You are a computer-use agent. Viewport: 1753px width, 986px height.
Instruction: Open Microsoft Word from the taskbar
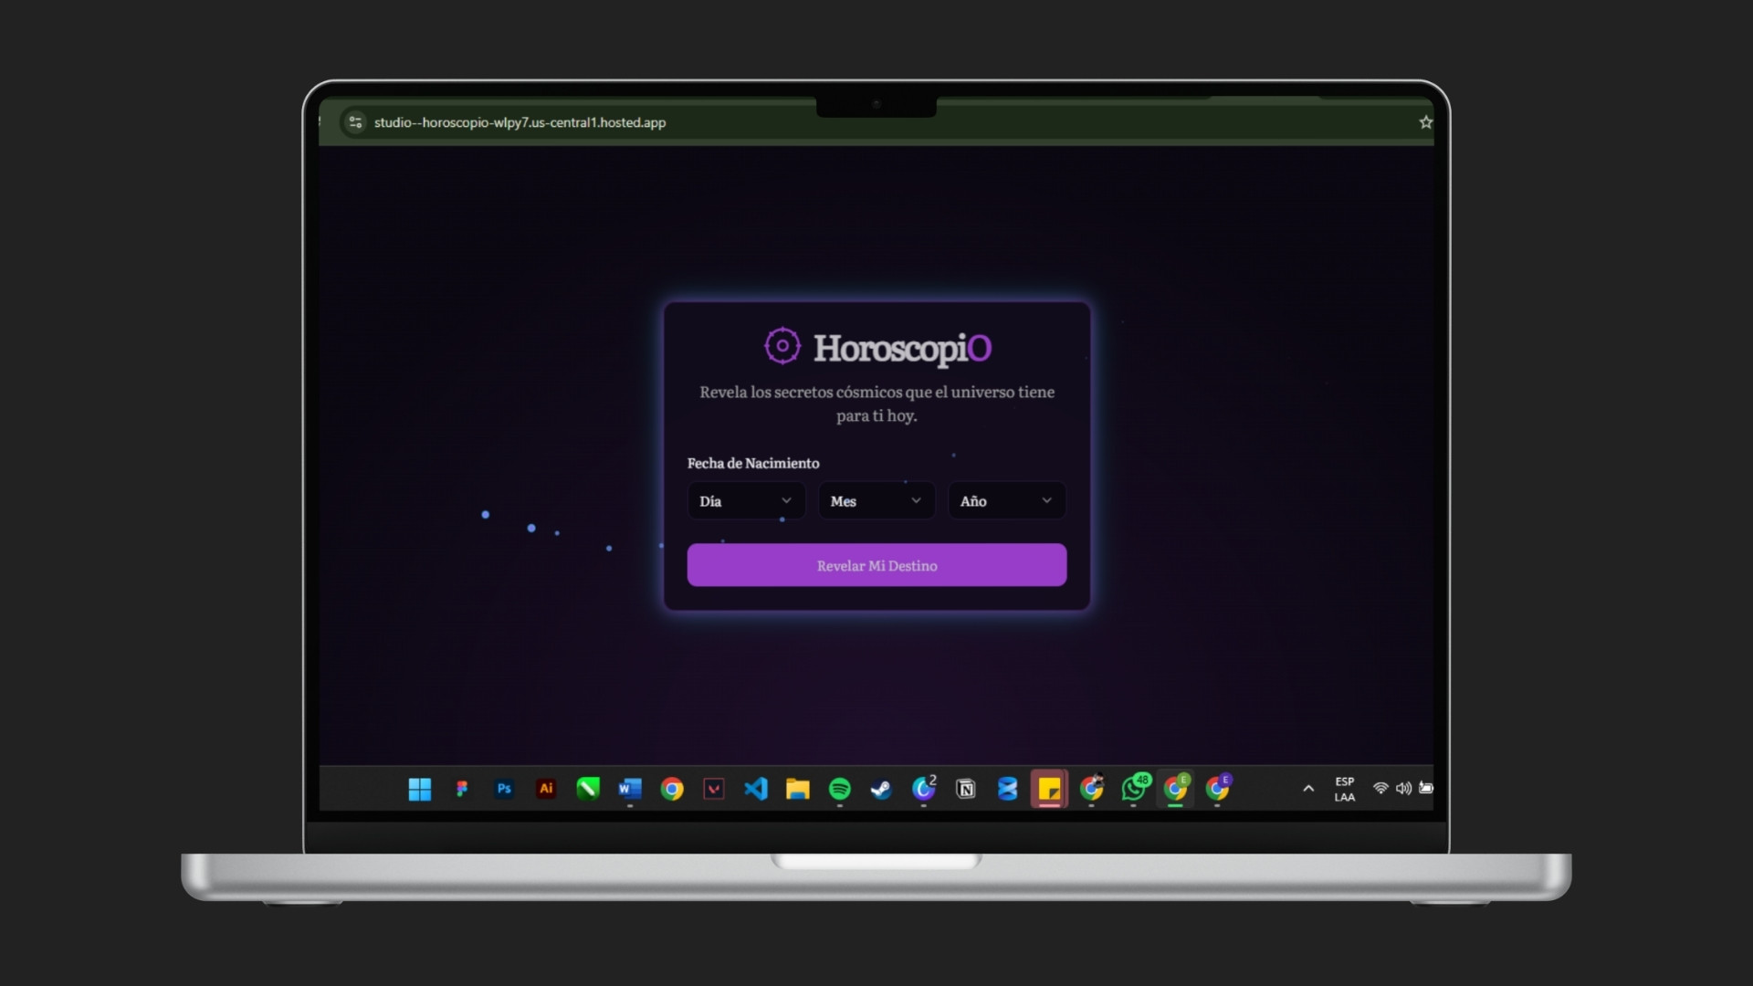pos(630,789)
